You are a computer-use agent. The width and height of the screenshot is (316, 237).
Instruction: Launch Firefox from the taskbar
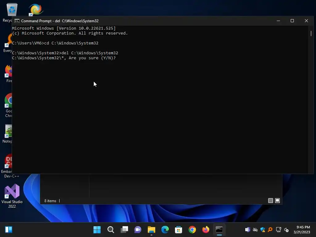[x=206, y=230]
